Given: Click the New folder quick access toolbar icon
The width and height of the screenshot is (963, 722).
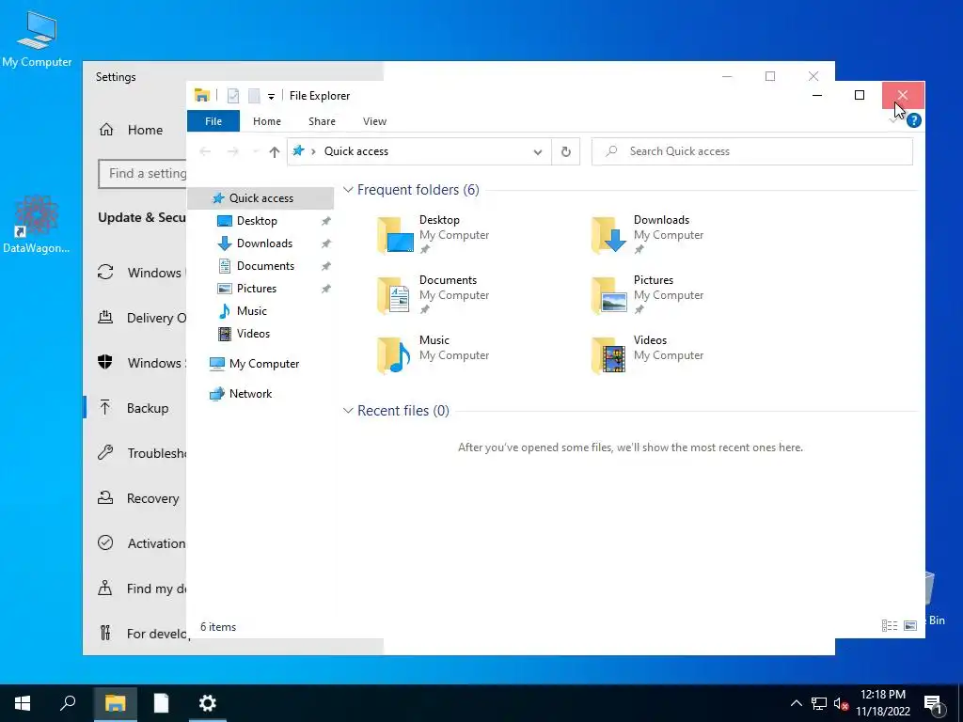Looking at the screenshot, I should pos(254,96).
